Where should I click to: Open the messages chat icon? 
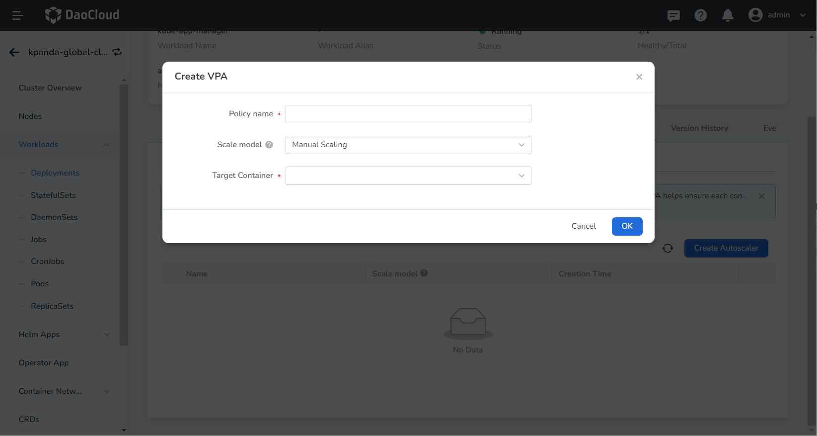tap(673, 15)
